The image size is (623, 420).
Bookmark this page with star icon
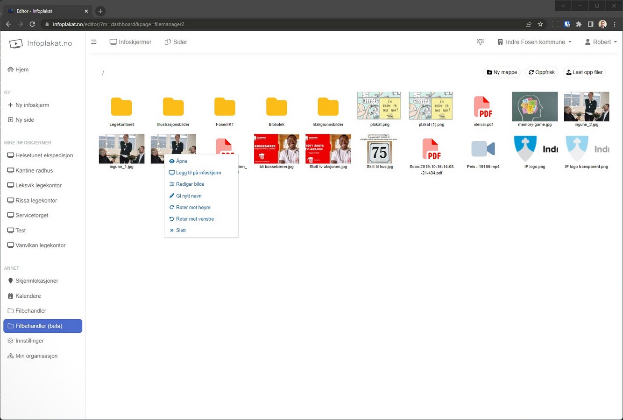pyautogui.click(x=540, y=24)
